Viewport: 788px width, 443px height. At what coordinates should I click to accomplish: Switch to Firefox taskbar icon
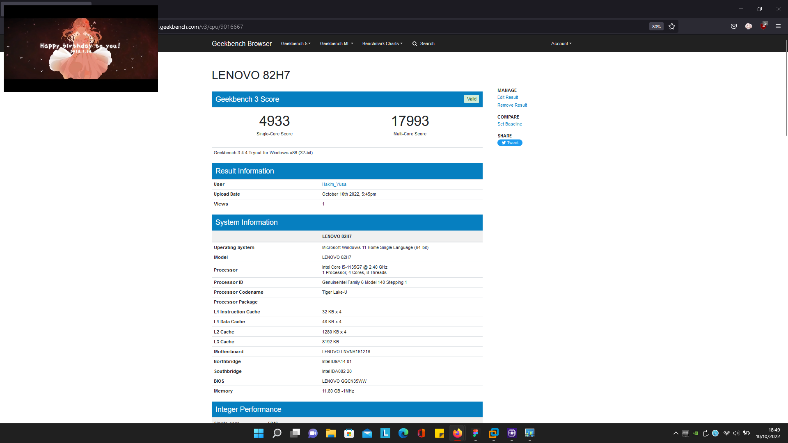click(x=458, y=433)
